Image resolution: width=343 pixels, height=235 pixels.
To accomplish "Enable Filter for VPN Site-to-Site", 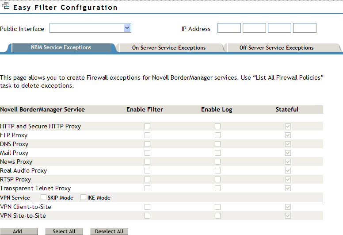I will coord(148,216).
